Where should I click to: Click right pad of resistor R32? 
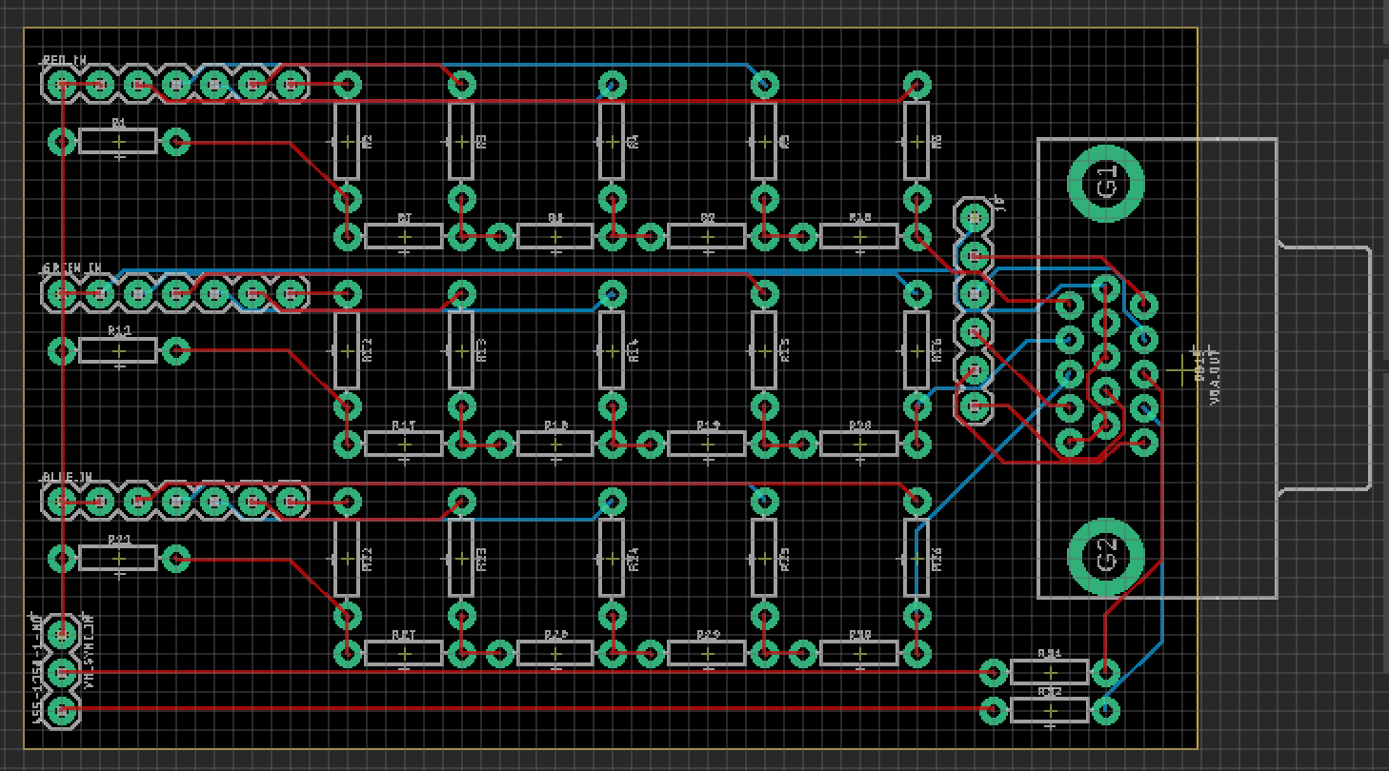tap(1106, 710)
